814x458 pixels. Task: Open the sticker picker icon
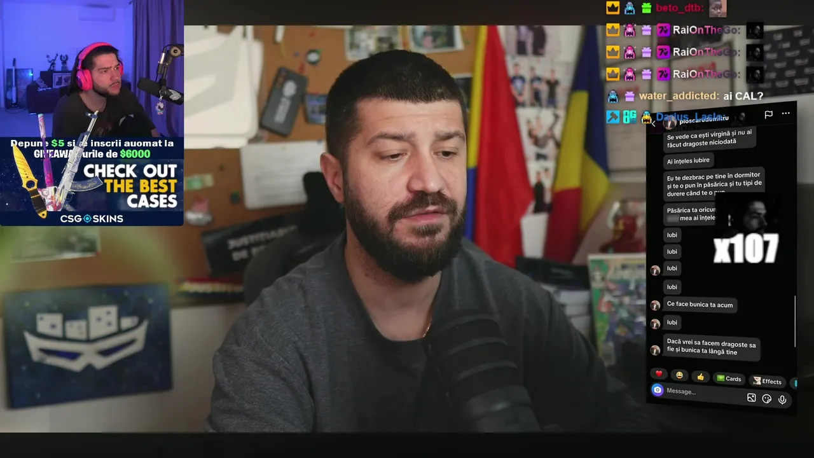[x=767, y=399]
